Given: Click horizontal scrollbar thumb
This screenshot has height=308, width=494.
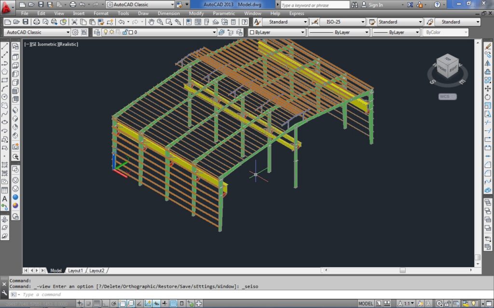Looking at the screenshot, I should tap(403, 270).
